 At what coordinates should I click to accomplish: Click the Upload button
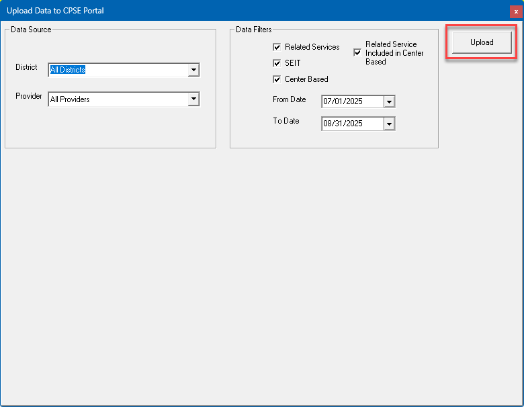click(482, 42)
